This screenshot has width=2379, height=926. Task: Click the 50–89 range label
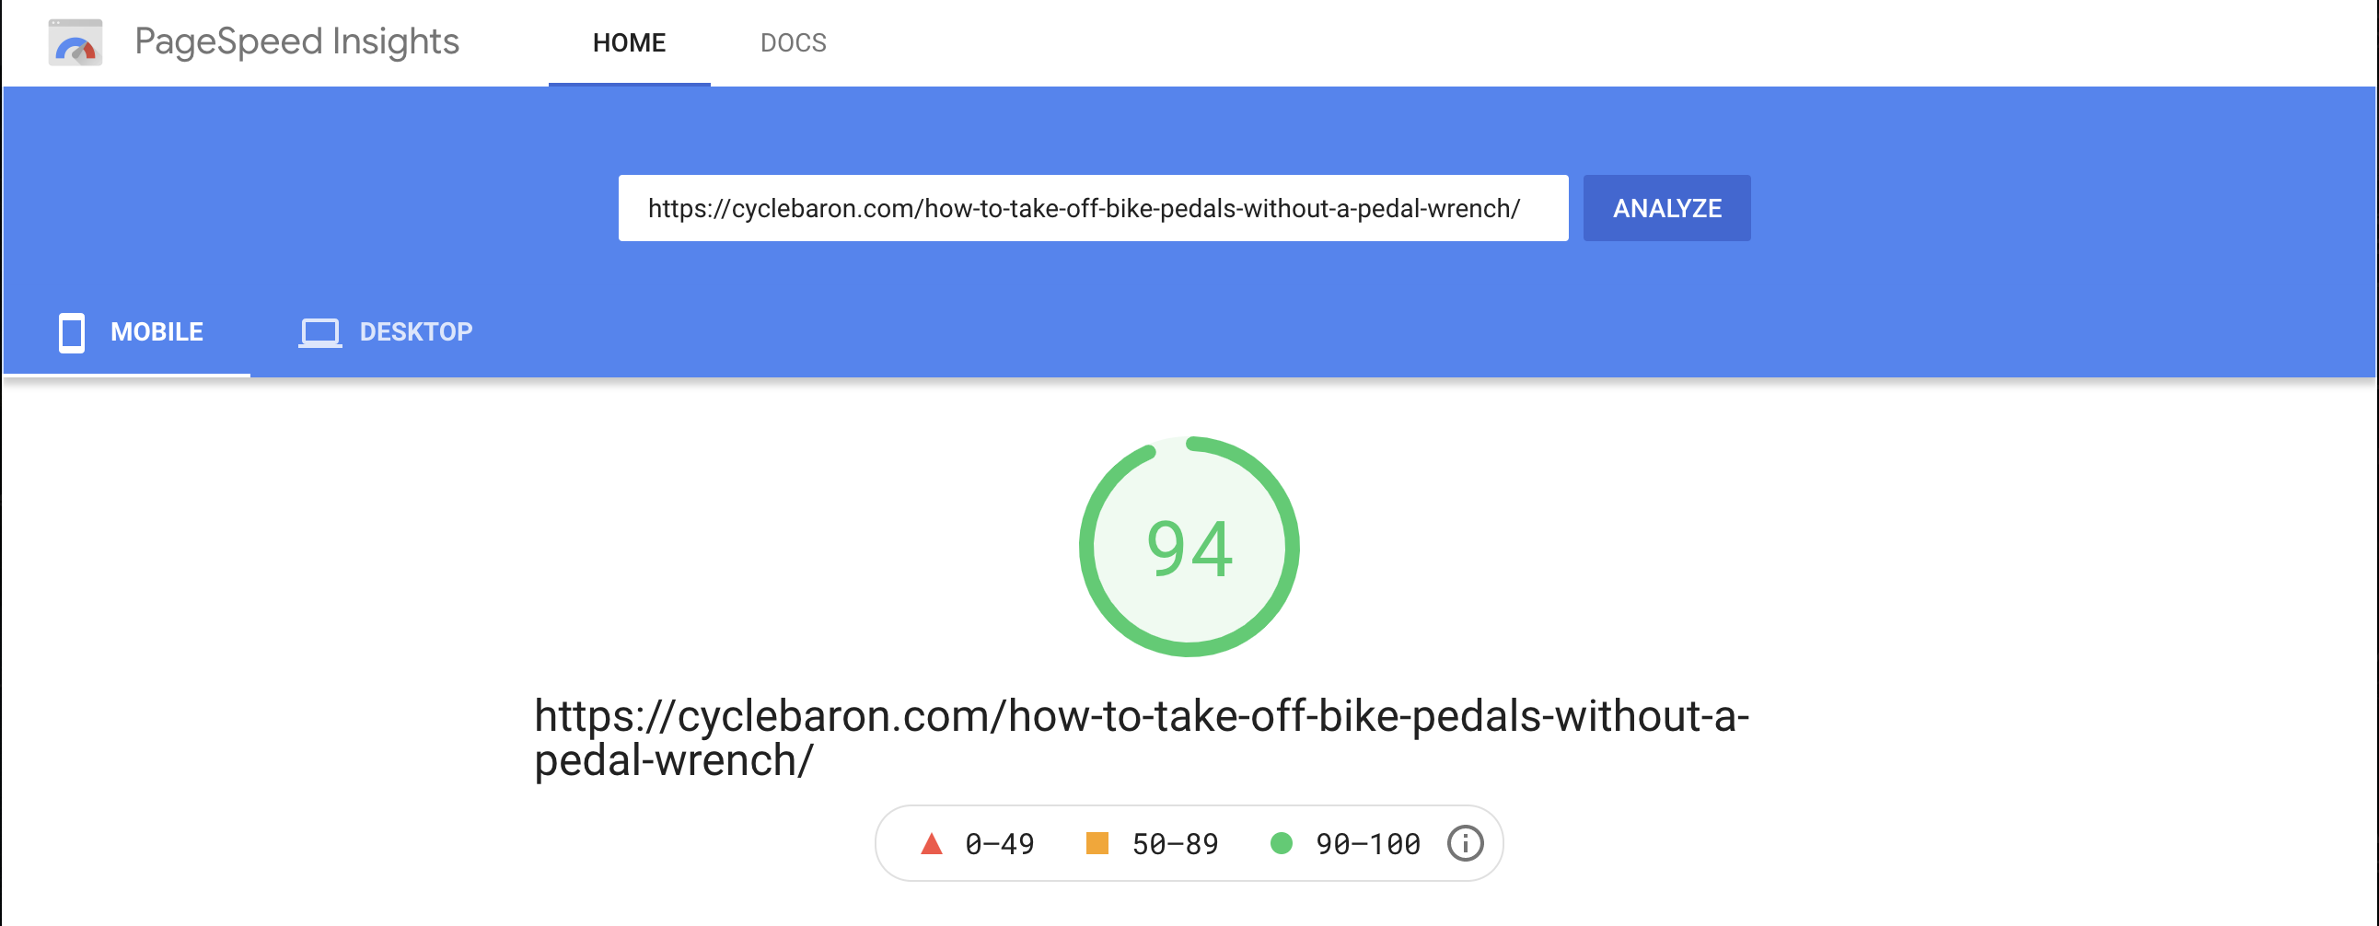(1175, 844)
